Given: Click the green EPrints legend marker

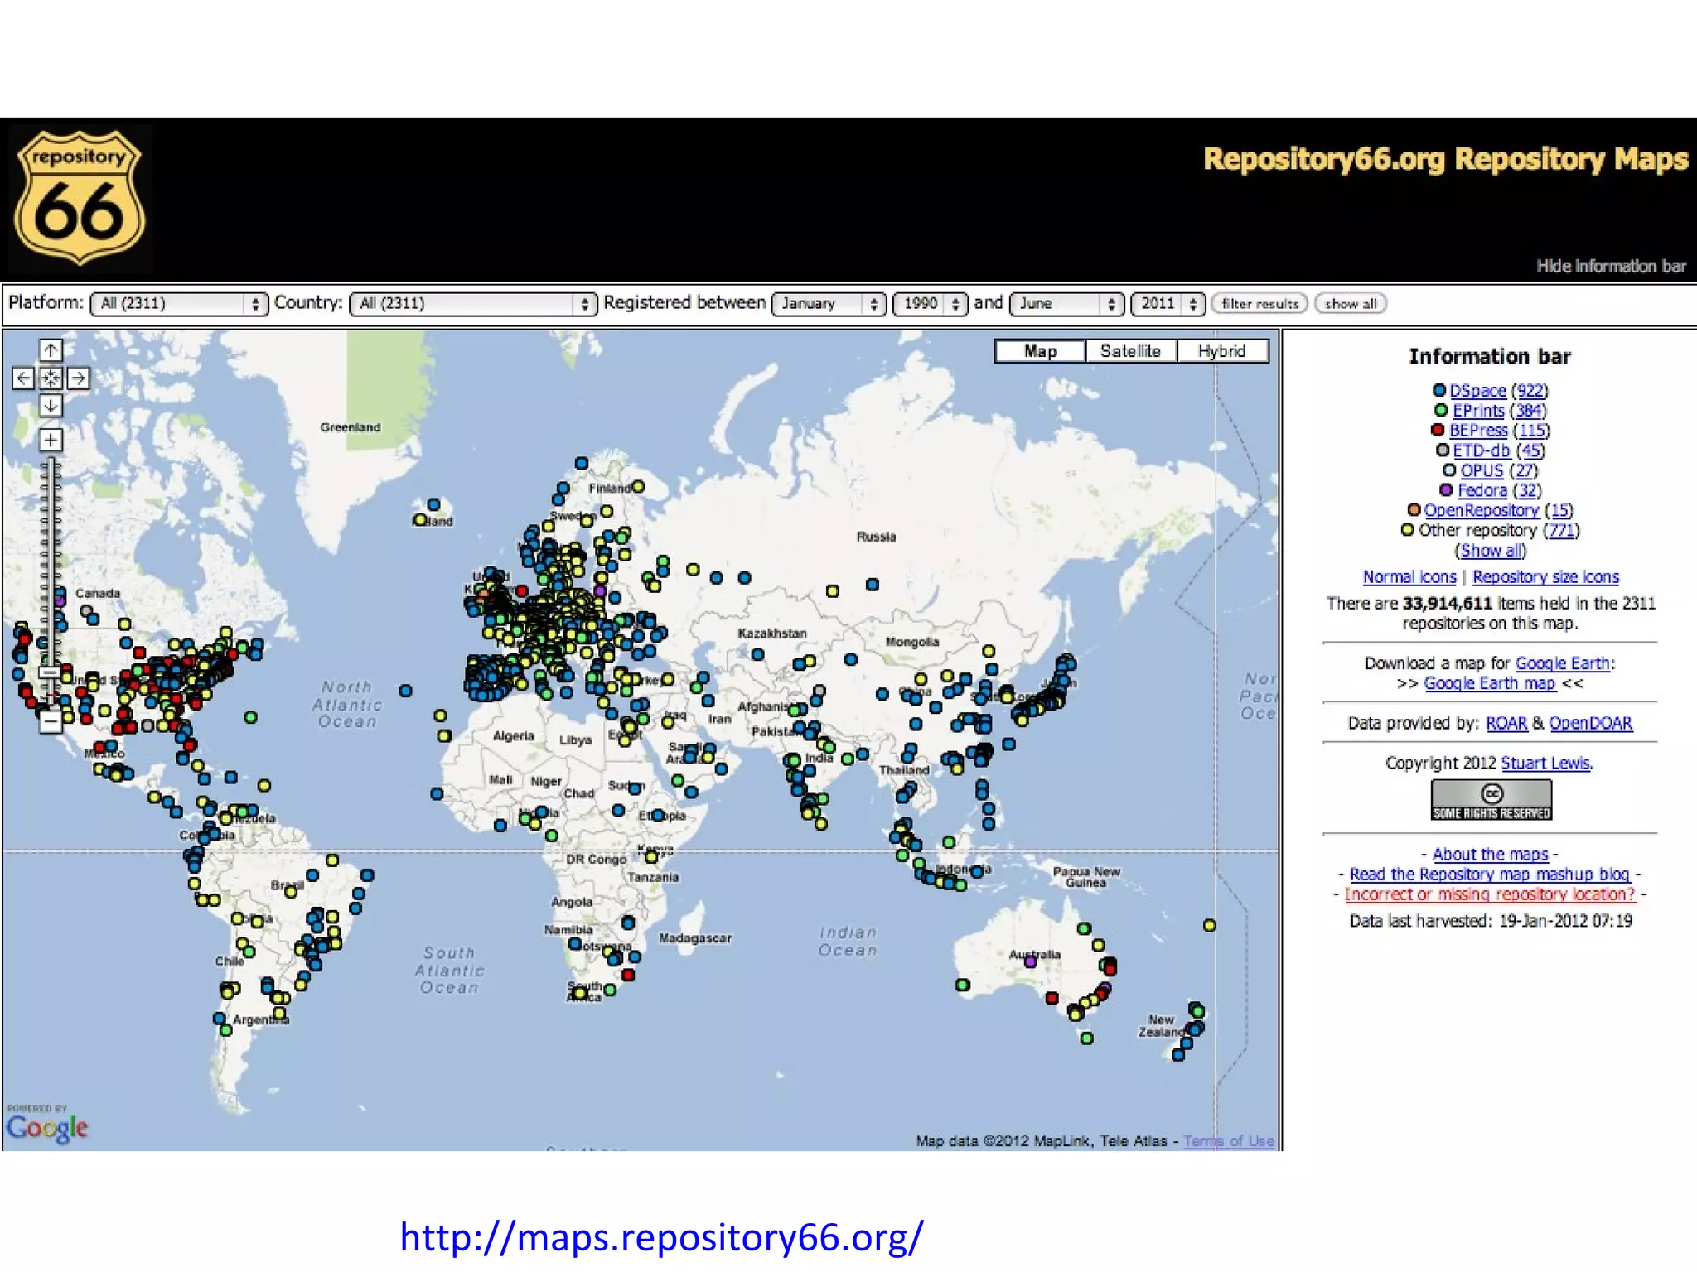Looking at the screenshot, I should (x=1441, y=410).
